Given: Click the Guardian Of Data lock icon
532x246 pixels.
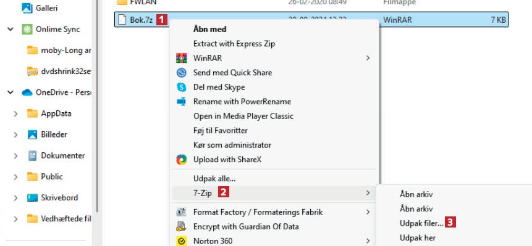Looking at the screenshot, I should point(182,226).
